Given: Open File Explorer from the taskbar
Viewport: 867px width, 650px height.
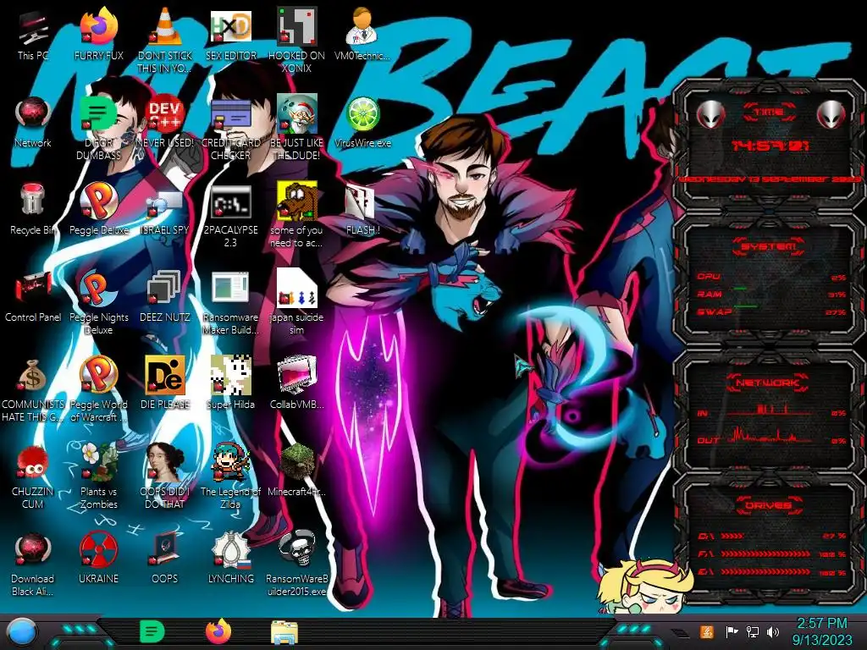Looking at the screenshot, I should coord(284,632).
